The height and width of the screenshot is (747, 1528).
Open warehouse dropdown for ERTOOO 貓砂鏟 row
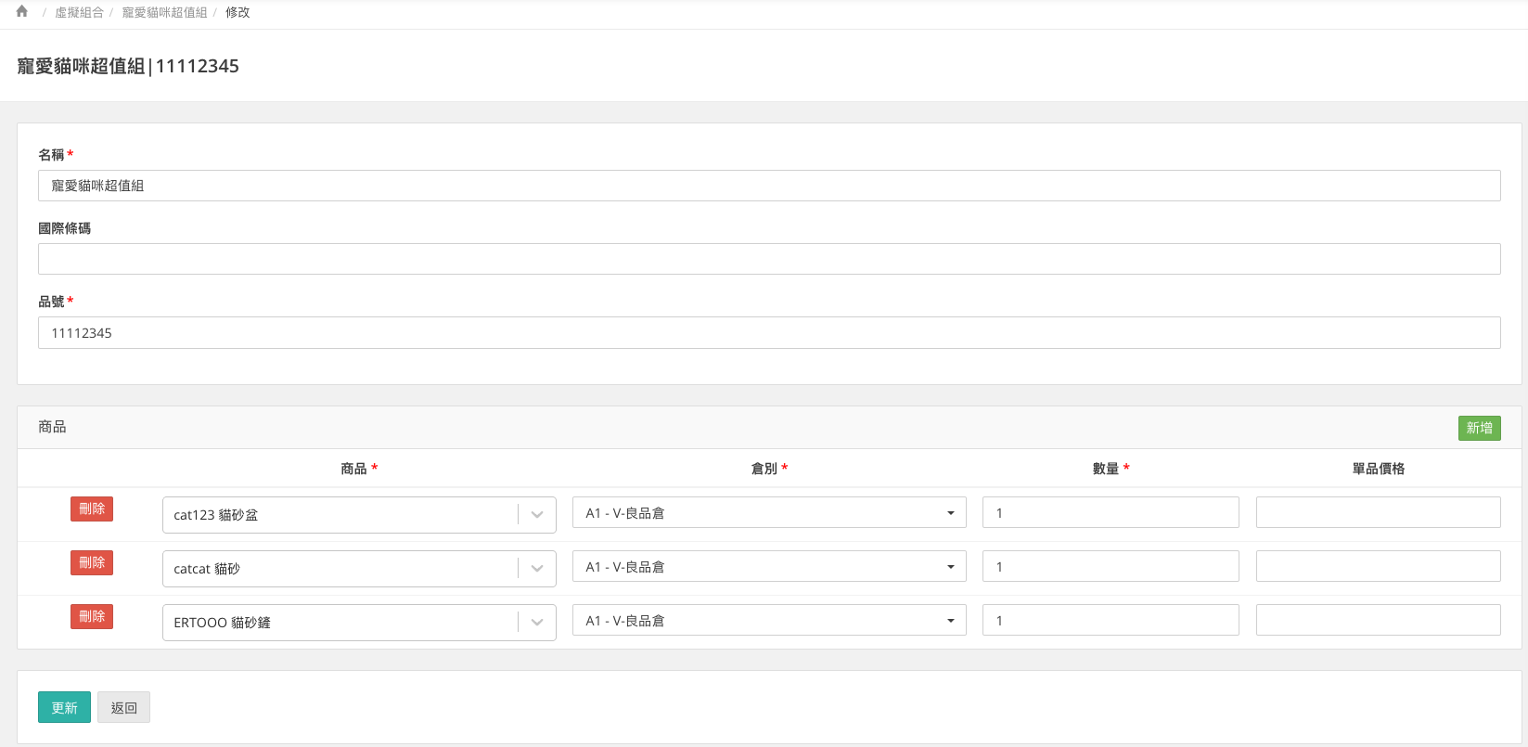pos(768,621)
